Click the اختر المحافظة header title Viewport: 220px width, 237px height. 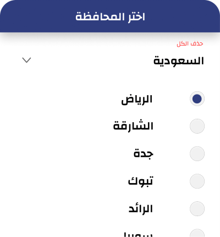point(110,17)
